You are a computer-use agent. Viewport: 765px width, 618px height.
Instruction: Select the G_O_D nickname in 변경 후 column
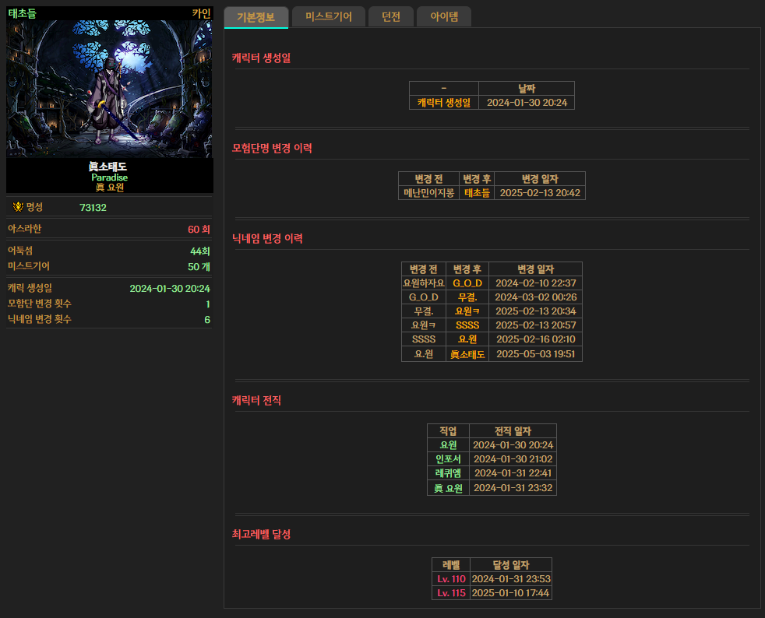(x=467, y=283)
